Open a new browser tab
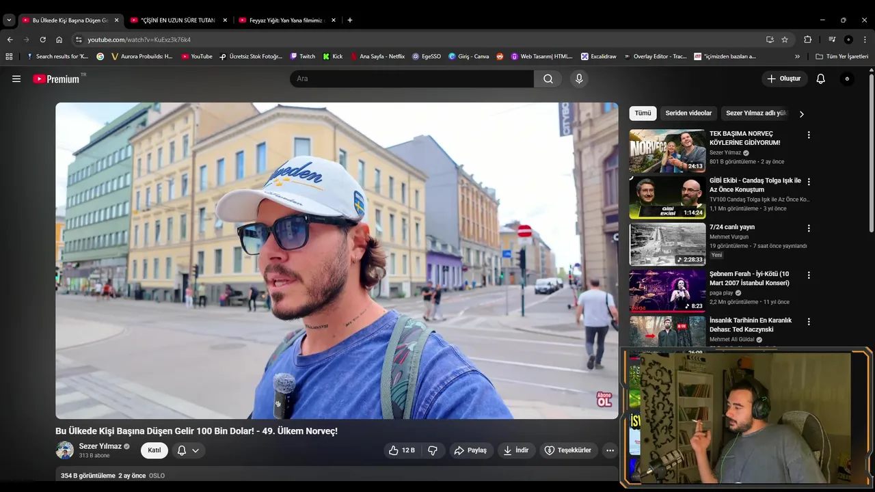This screenshot has width=875, height=492. click(x=350, y=20)
